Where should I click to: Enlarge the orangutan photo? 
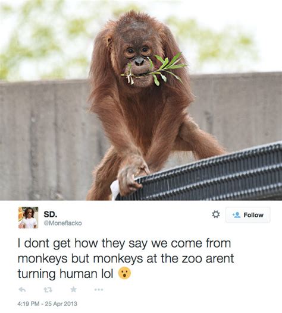tap(141, 100)
